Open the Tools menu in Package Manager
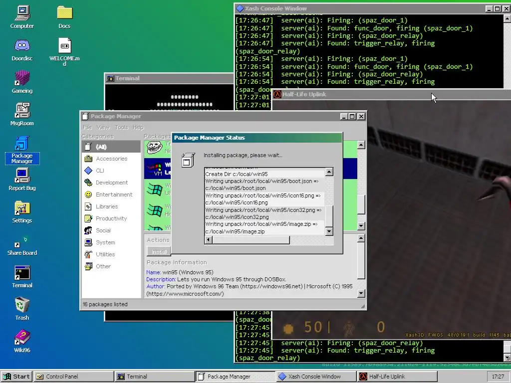Screen dimensions: 511x383 [121, 127]
